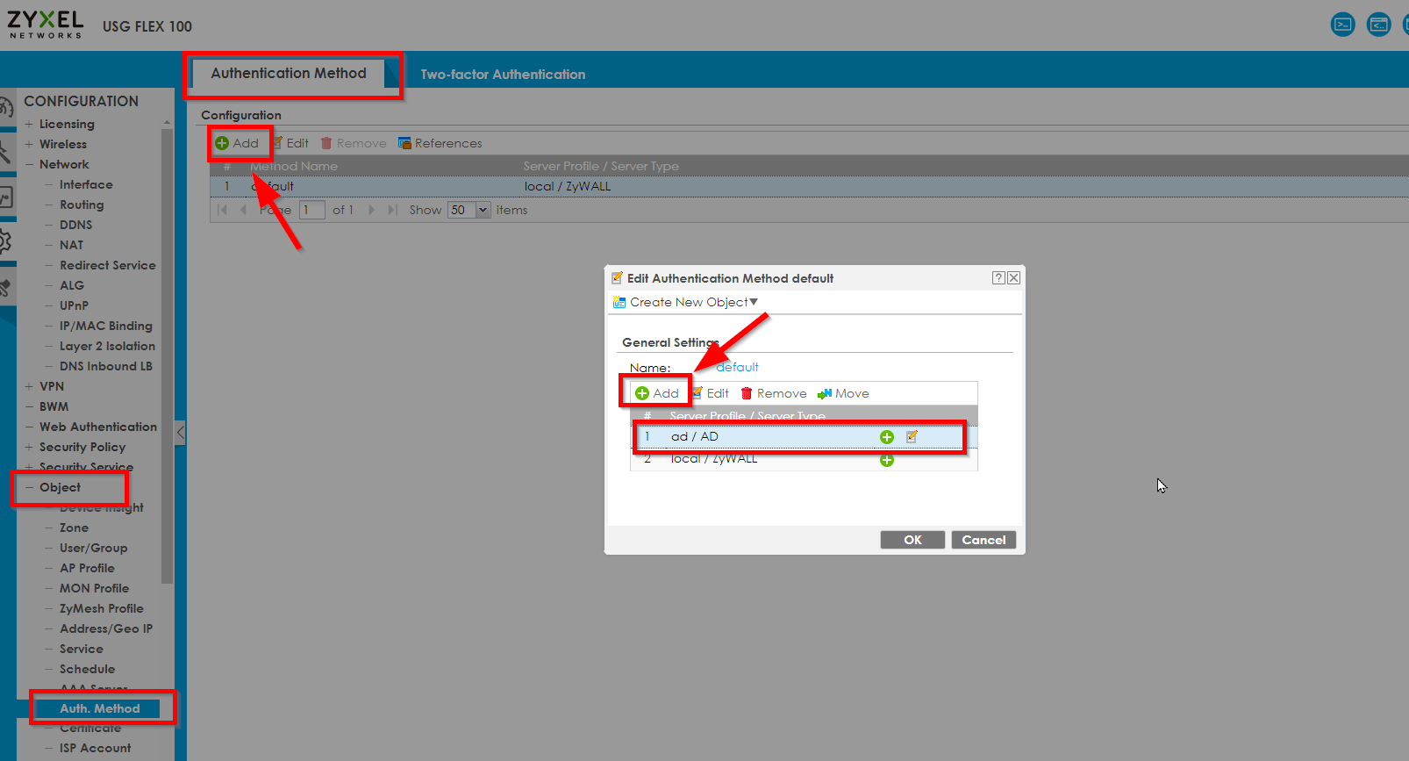Open the Show items per page dropdown
The height and width of the screenshot is (761, 1409).
click(482, 210)
